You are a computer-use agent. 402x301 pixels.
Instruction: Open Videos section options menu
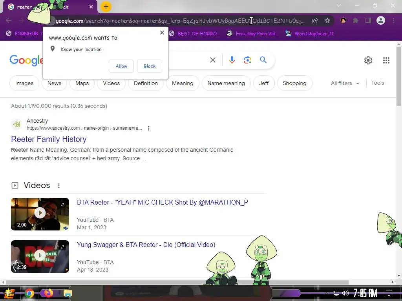59,185
